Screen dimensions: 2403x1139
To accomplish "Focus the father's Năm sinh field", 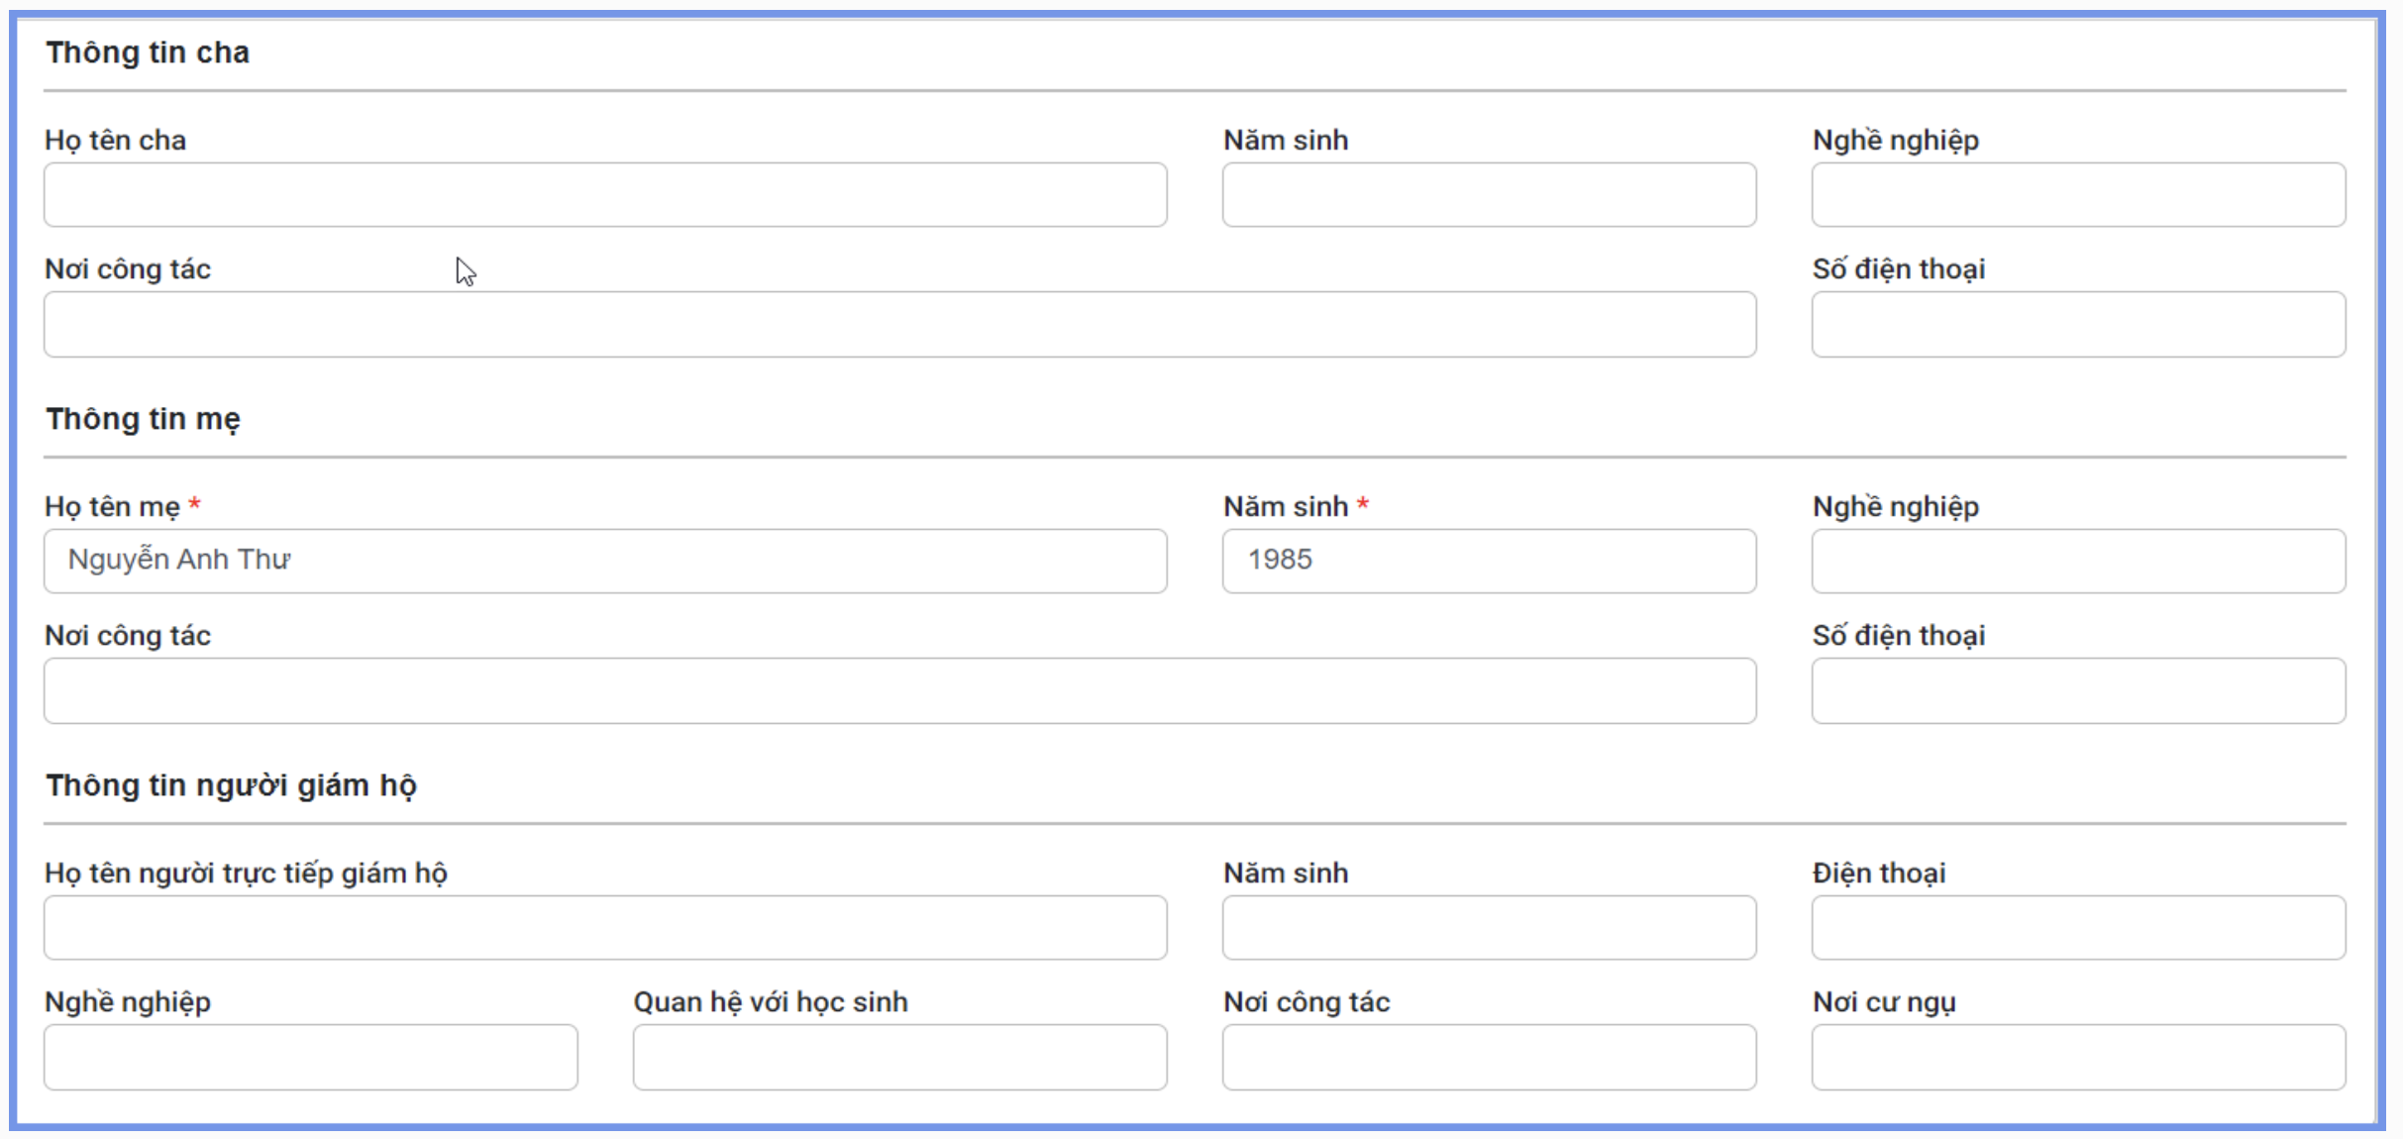I will coord(1489,195).
